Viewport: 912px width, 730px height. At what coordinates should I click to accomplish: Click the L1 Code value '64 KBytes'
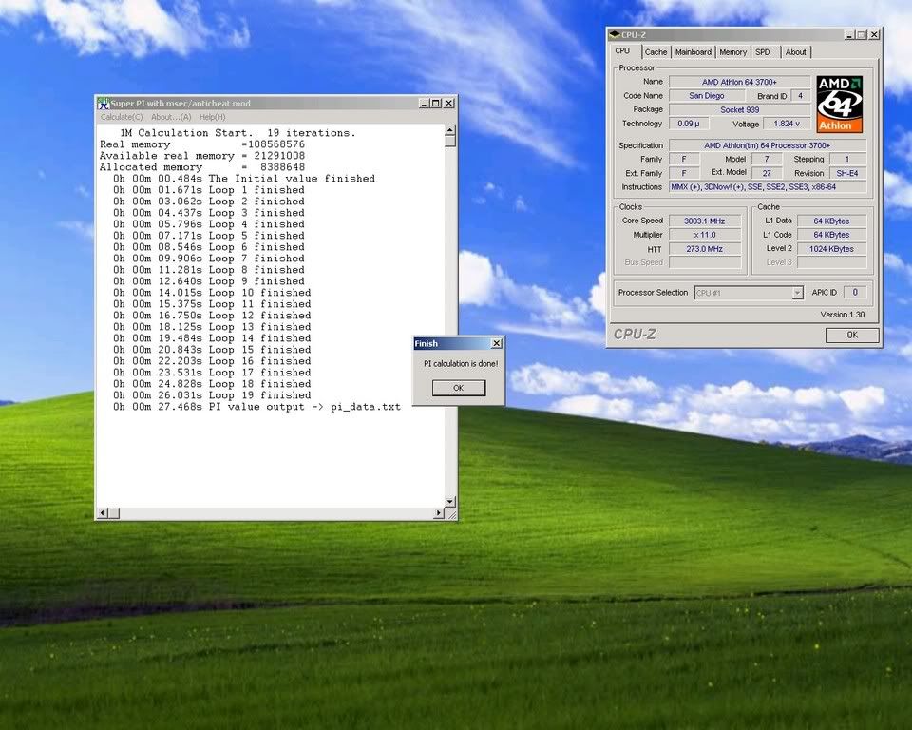[832, 235]
